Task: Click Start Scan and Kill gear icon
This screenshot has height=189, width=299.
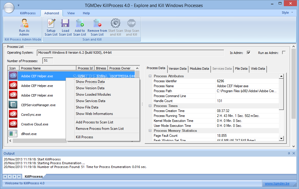Action: 116,23
